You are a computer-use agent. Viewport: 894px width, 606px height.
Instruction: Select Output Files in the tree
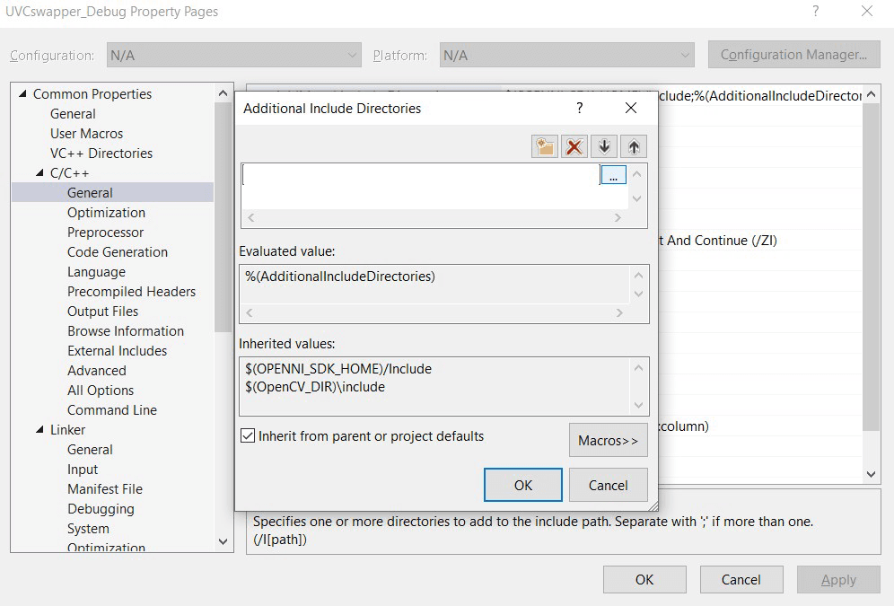point(102,312)
